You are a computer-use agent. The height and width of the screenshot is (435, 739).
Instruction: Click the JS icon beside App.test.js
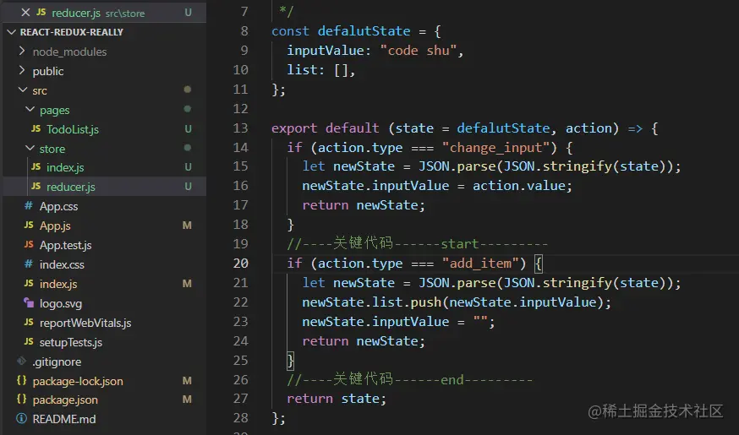(29, 245)
